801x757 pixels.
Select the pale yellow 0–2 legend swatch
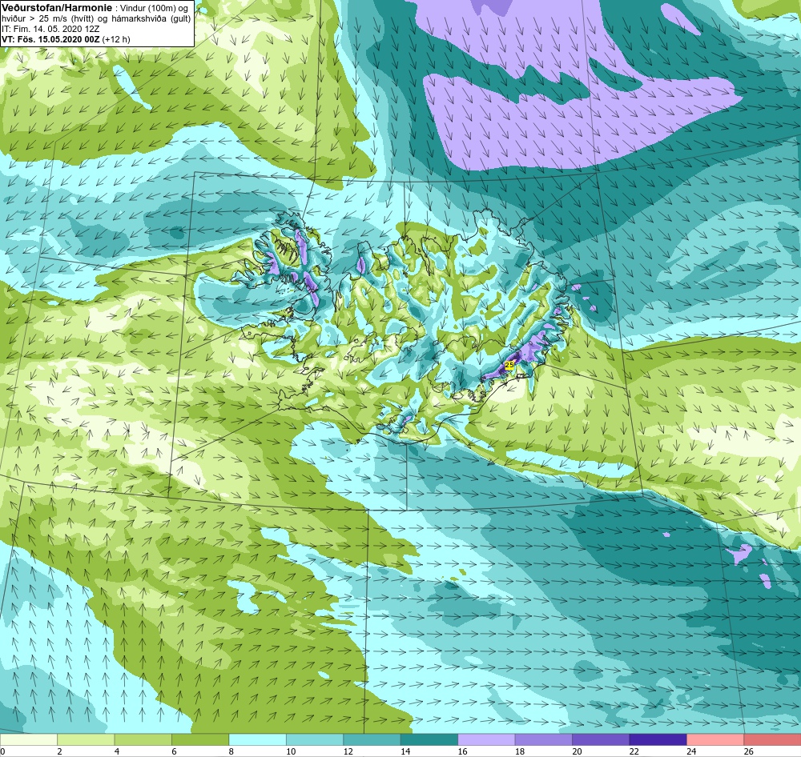pyautogui.click(x=29, y=739)
